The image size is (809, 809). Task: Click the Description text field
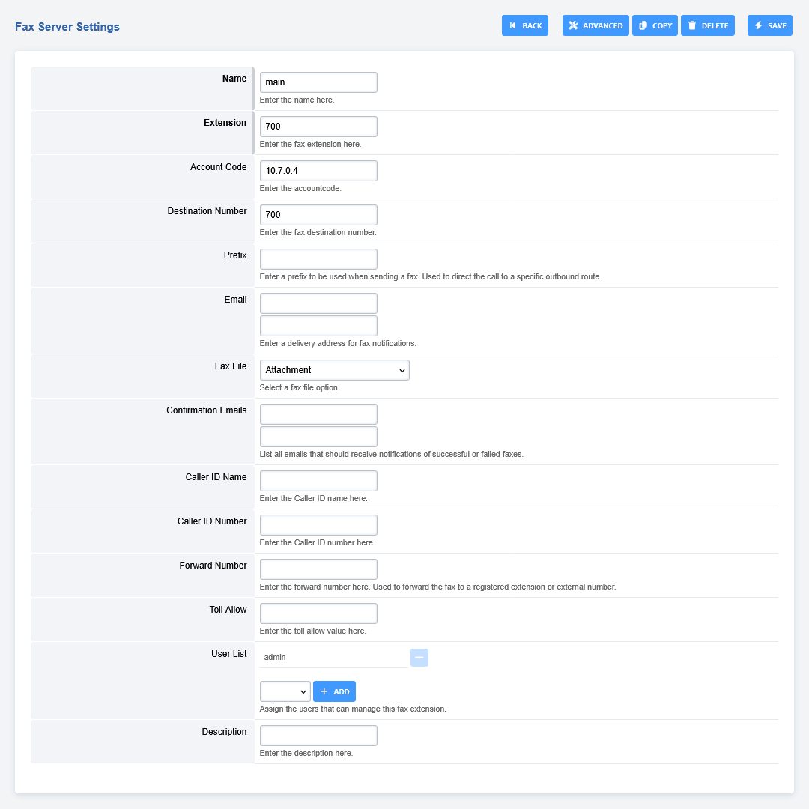[x=318, y=736]
